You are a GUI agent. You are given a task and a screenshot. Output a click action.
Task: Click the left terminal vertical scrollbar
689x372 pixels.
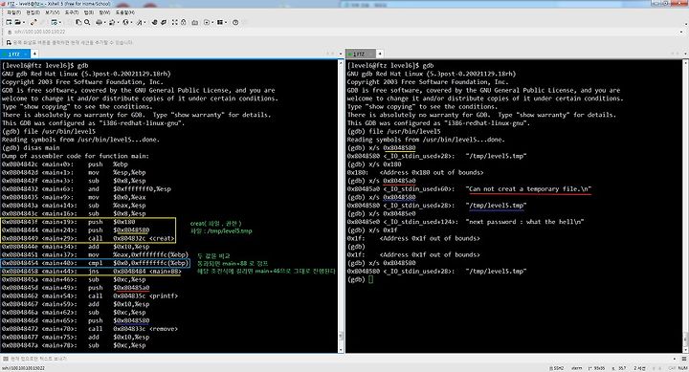coord(341,207)
